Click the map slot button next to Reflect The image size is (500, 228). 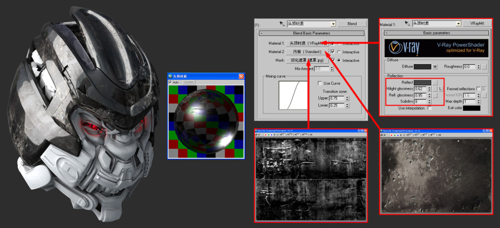pyautogui.click(x=435, y=82)
